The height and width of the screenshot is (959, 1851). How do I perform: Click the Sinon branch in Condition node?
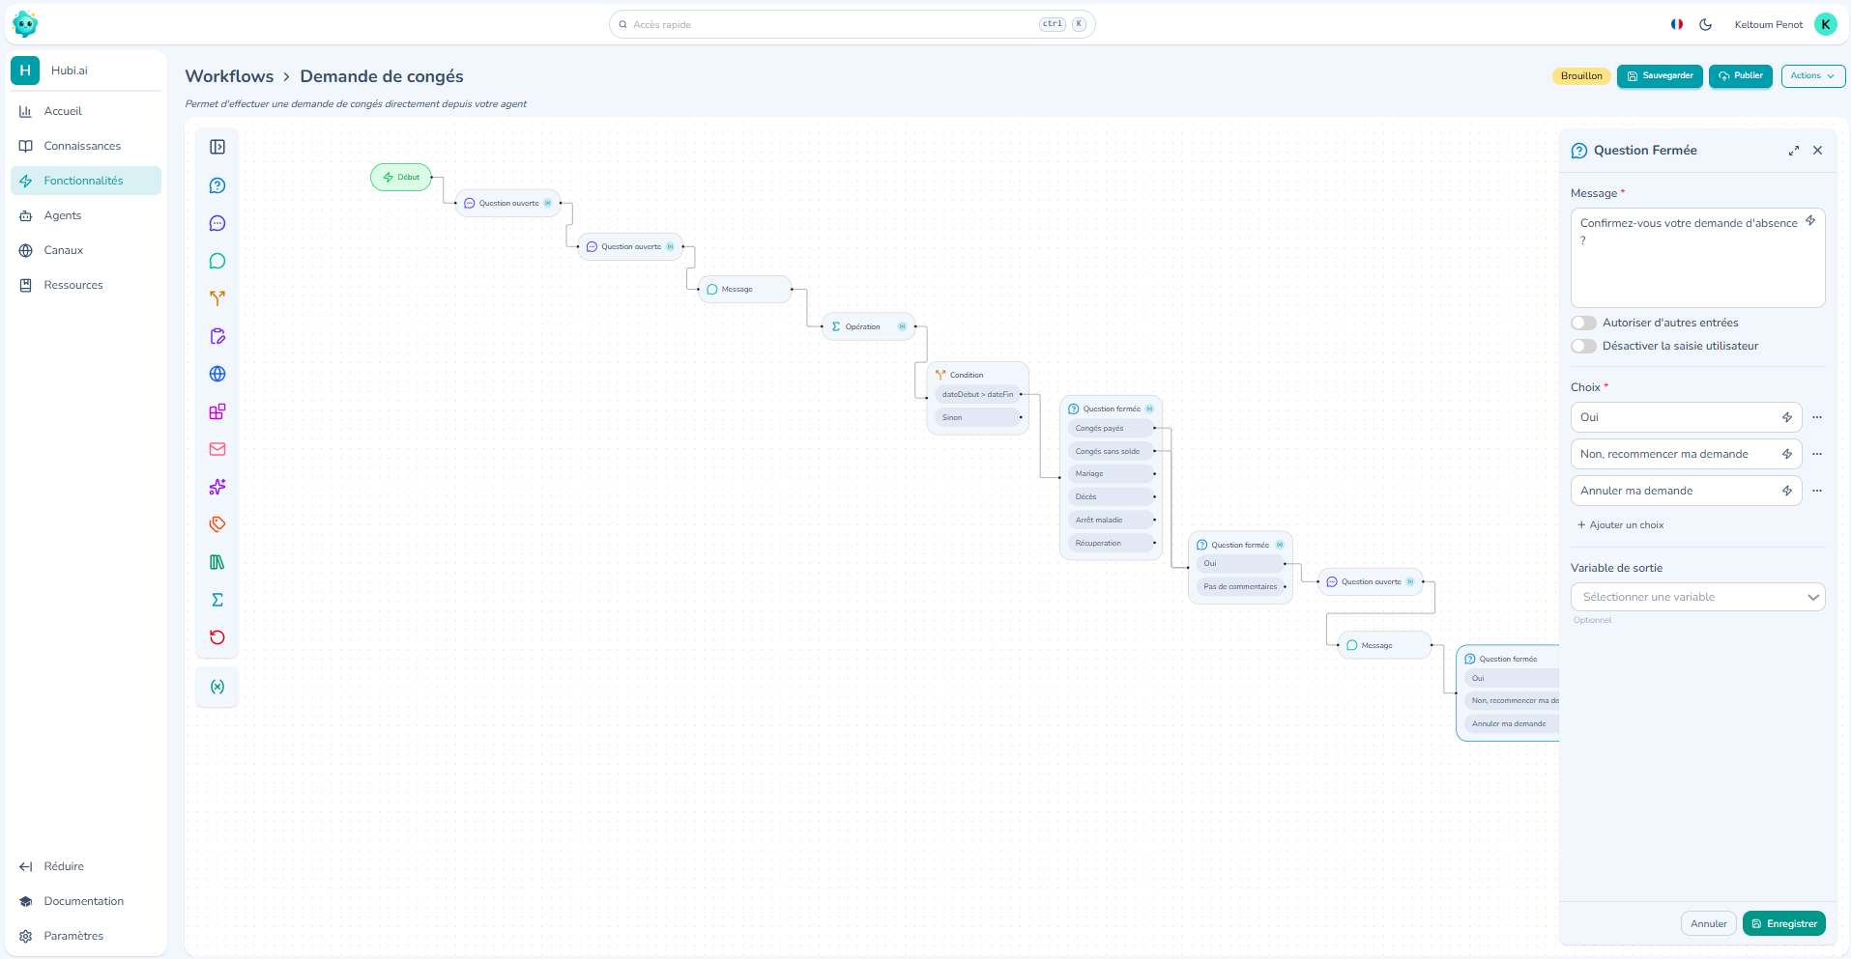point(977,417)
